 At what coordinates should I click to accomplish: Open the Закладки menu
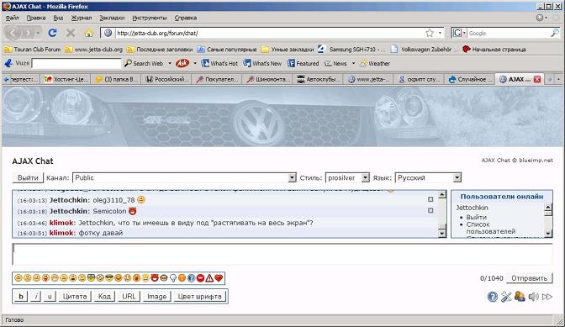[112, 18]
